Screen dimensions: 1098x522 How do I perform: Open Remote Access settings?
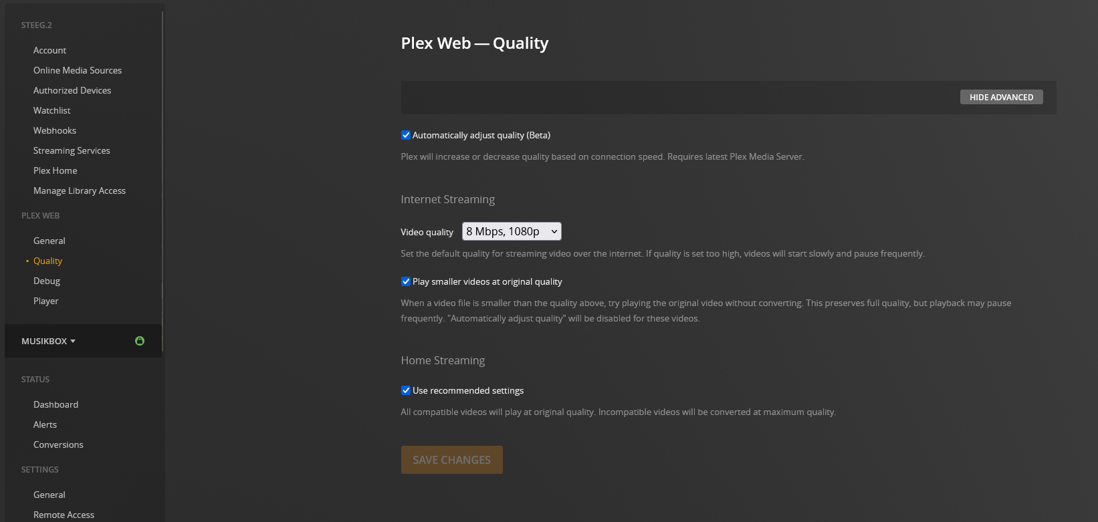coord(64,515)
